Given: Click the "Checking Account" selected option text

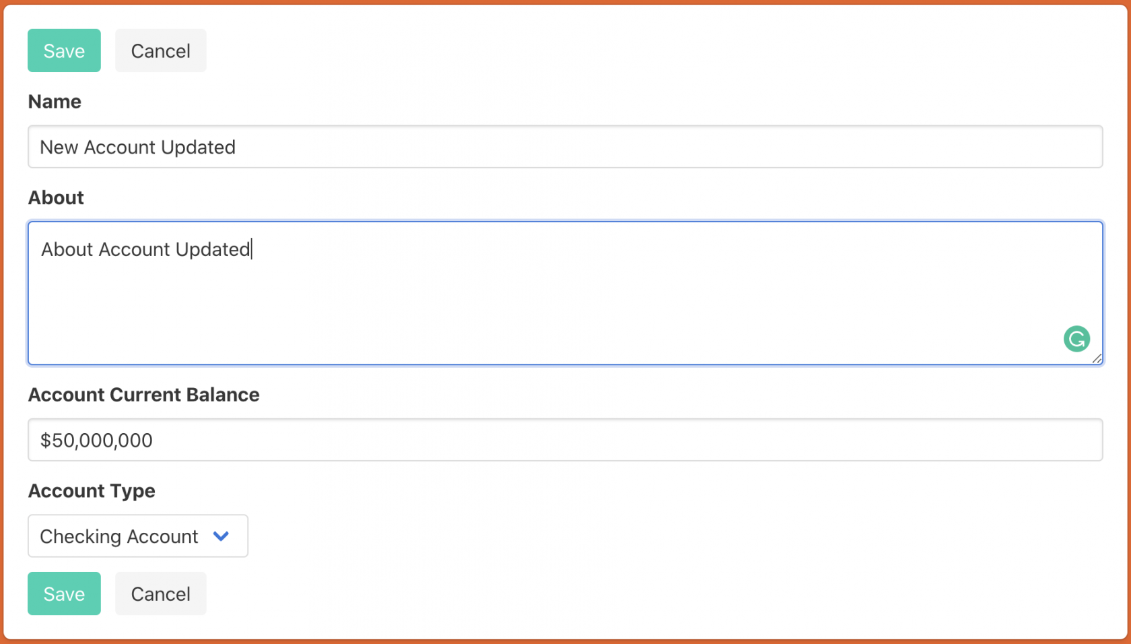Looking at the screenshot, I should [x=119, y=536].
